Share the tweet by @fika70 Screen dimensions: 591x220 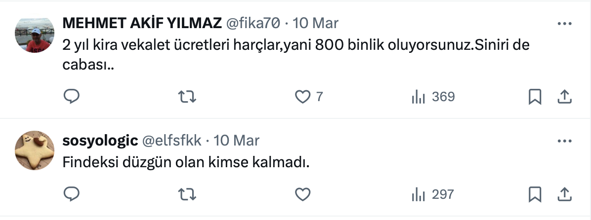pyautogui.click(x=564, y=97)
